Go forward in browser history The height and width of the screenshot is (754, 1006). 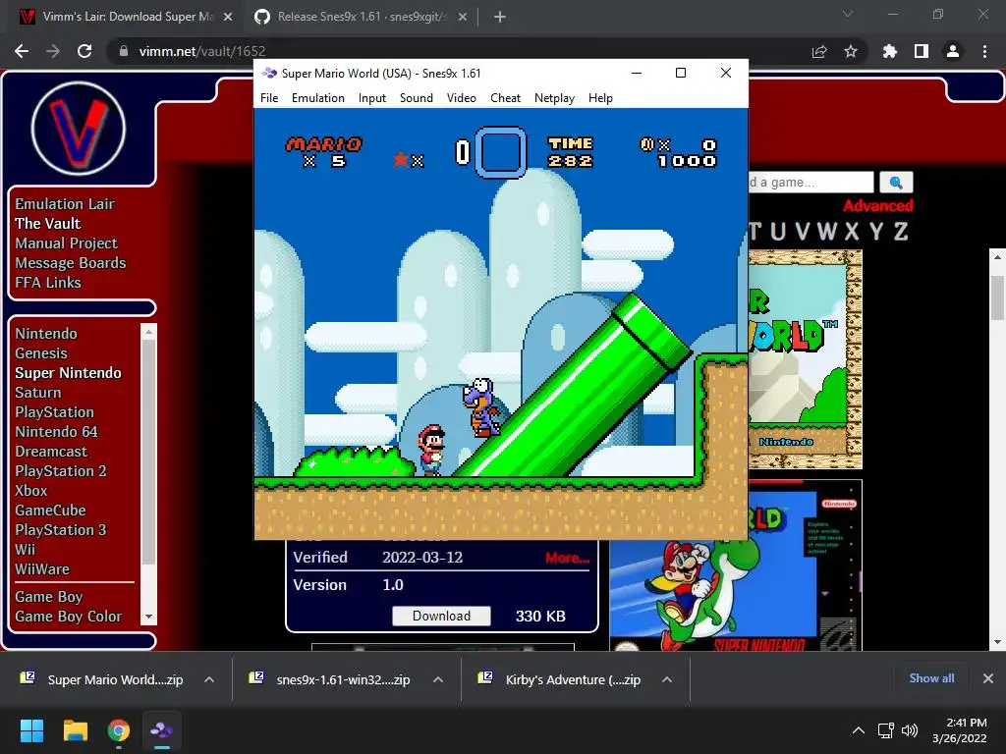(x=53, y=51)
